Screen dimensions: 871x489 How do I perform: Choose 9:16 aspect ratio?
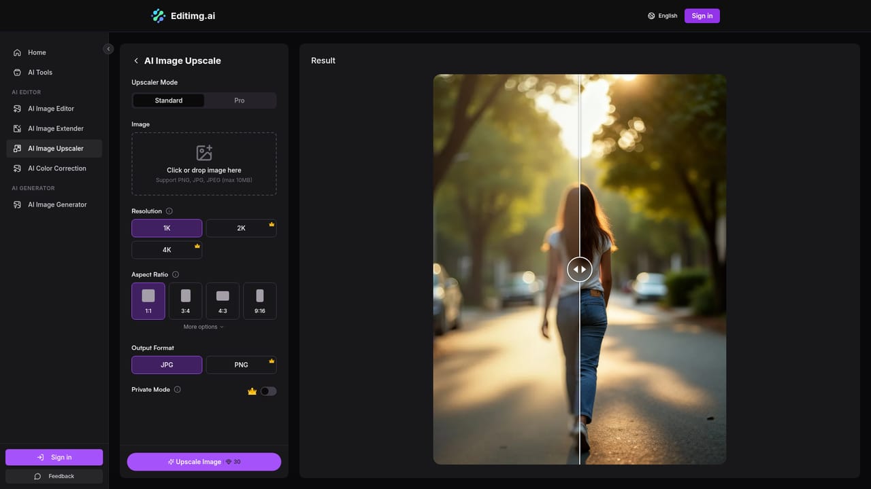click(260, 301)
